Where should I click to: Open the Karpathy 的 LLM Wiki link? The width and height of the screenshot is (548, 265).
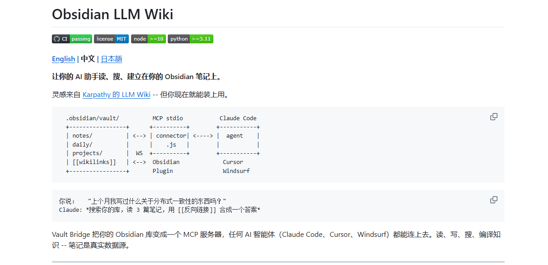click(116, 95)
